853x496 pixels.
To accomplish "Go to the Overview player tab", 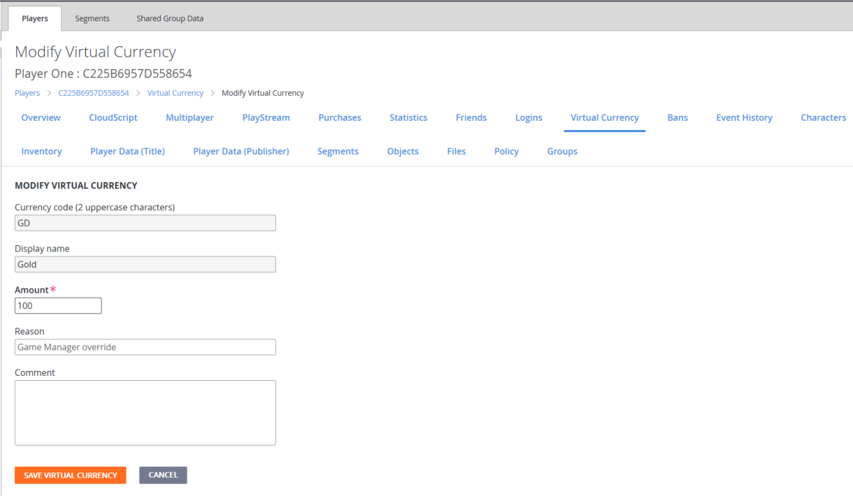I will click(x=41, y=118).
